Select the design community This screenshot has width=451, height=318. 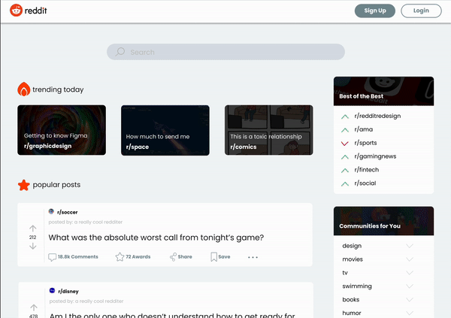352,246
